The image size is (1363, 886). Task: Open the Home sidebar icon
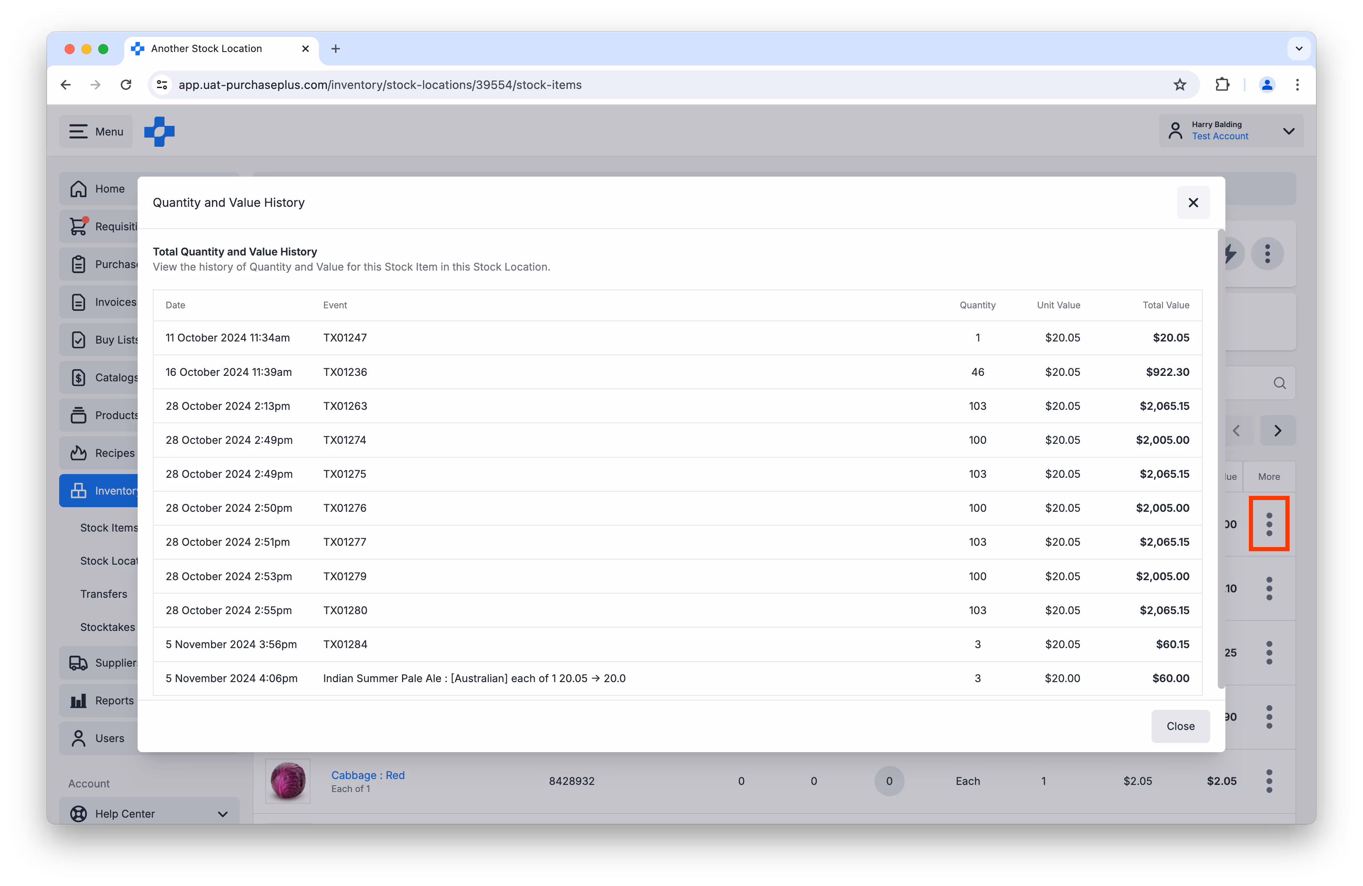pyautogui.click(x=78, y=189)
